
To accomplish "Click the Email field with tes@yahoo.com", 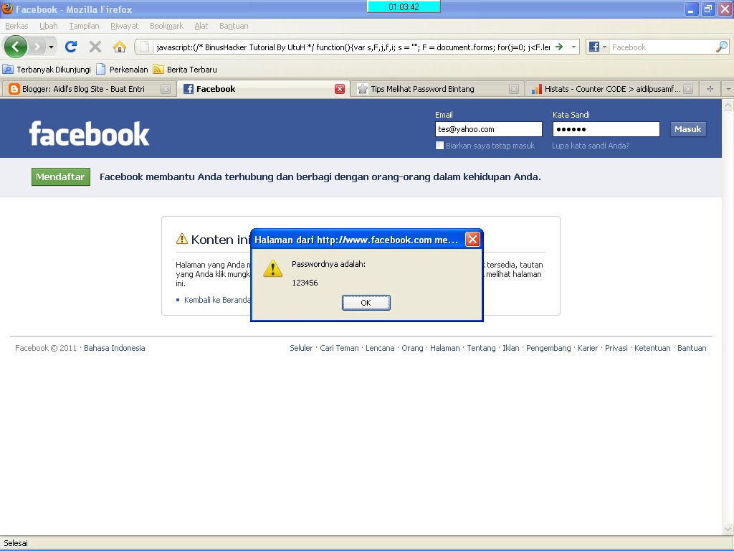I will (488, 129).
